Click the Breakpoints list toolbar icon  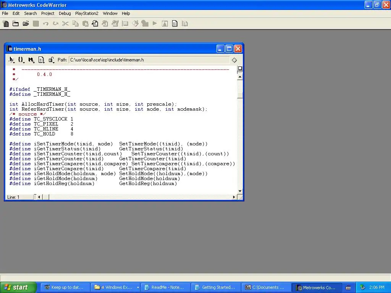[125, 24]
